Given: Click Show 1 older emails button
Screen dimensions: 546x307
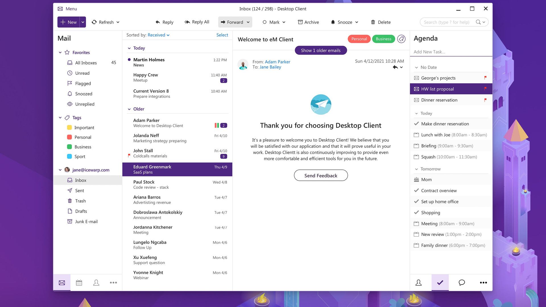Looking at the screenshot, I should (x=320, y=50).
